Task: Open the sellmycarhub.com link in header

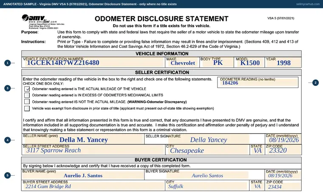Action: tap(308, 4)
